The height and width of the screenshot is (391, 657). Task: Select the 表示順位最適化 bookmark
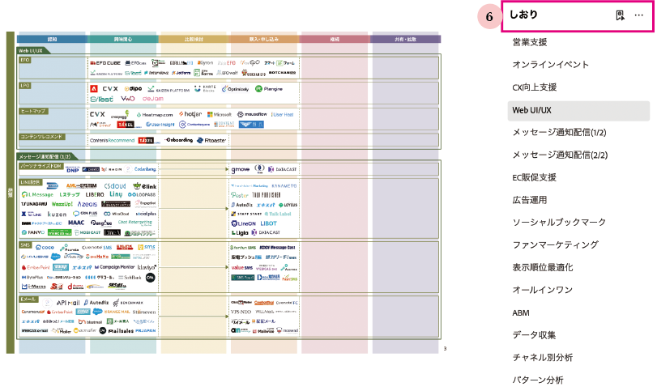point(543,268)
